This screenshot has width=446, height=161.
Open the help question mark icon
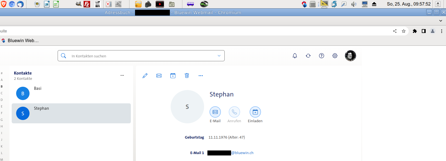[322, 56]
